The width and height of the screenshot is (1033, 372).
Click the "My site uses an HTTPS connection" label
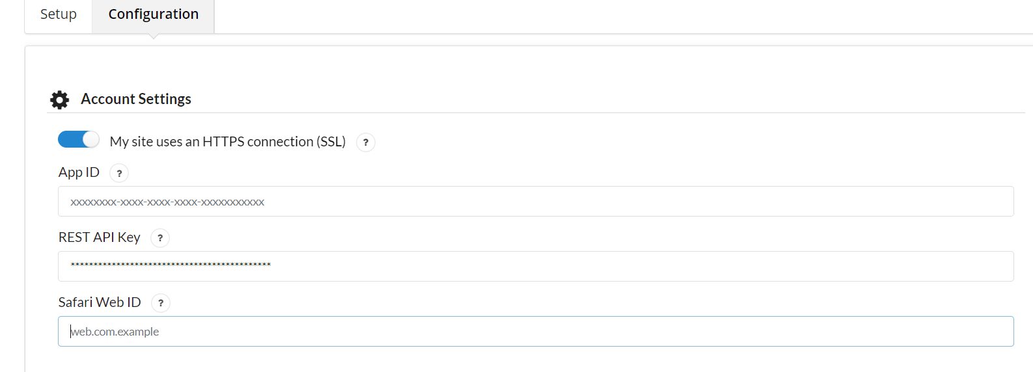click(227, 142)
